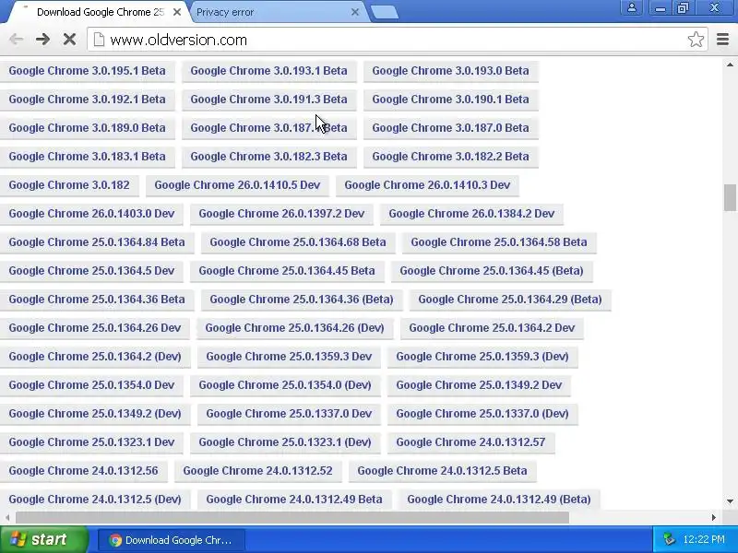Open Google Chrome 25.0.1364.58 Beta link
This screenshot has width=738, height=553.
[499, 242]
